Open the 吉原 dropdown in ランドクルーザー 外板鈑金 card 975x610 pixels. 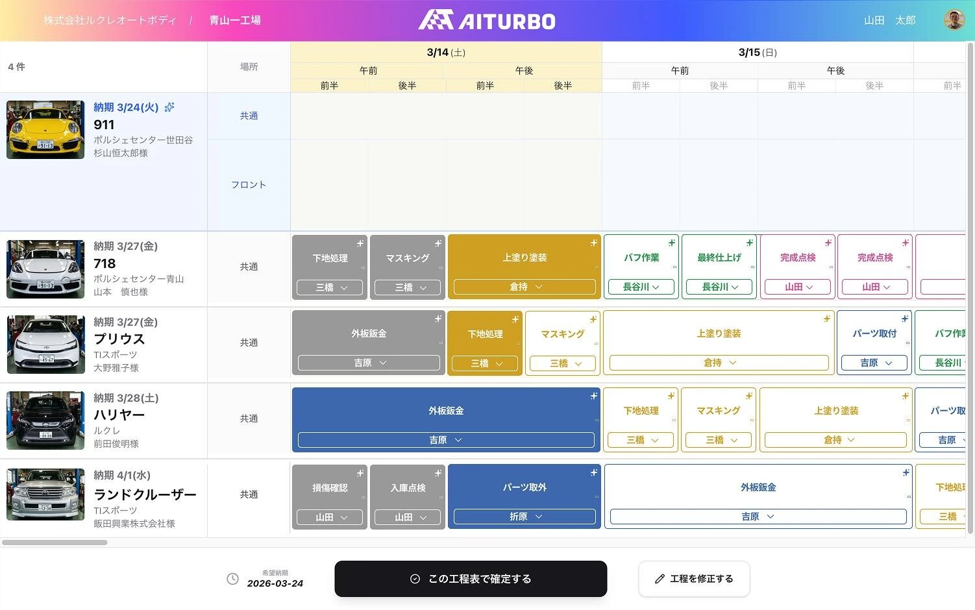(x=758, y=517)
